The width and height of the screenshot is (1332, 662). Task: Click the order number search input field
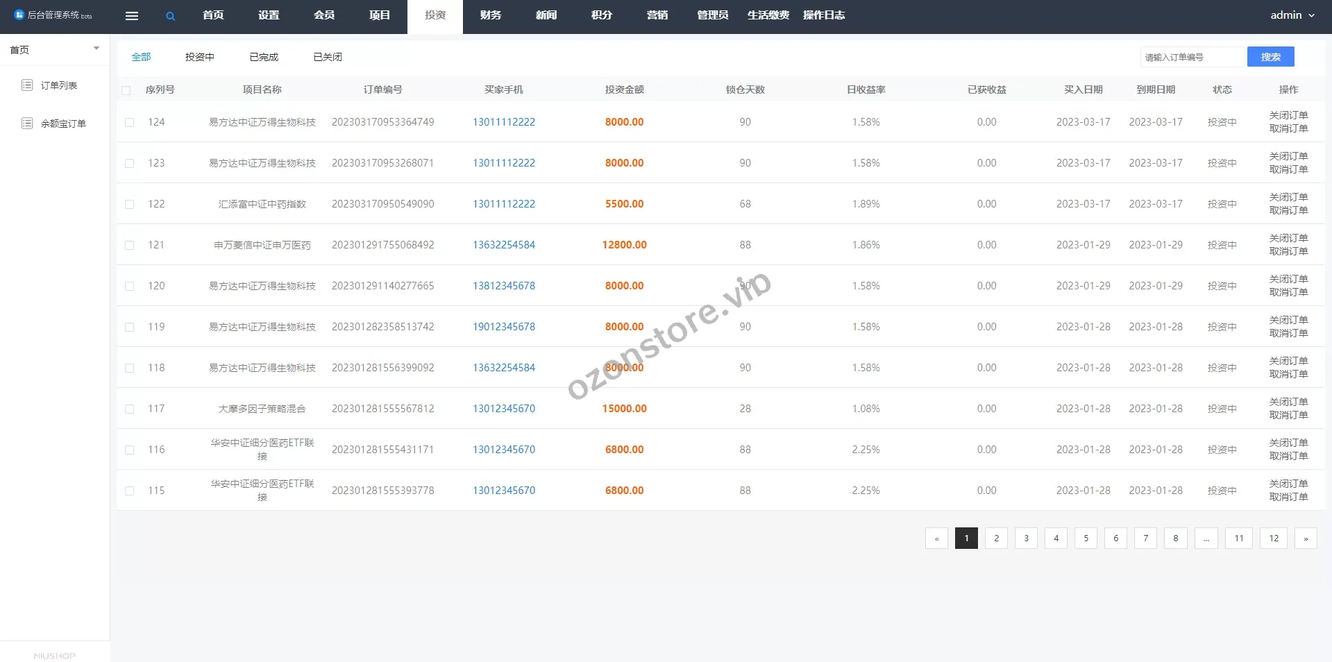(1192, 57)
